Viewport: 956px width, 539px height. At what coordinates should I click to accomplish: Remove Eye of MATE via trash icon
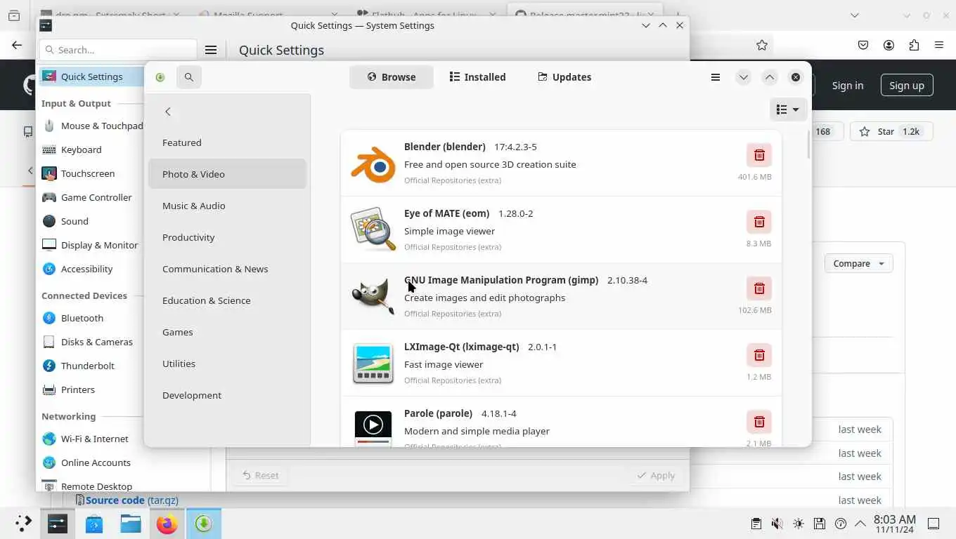[759, 222]
